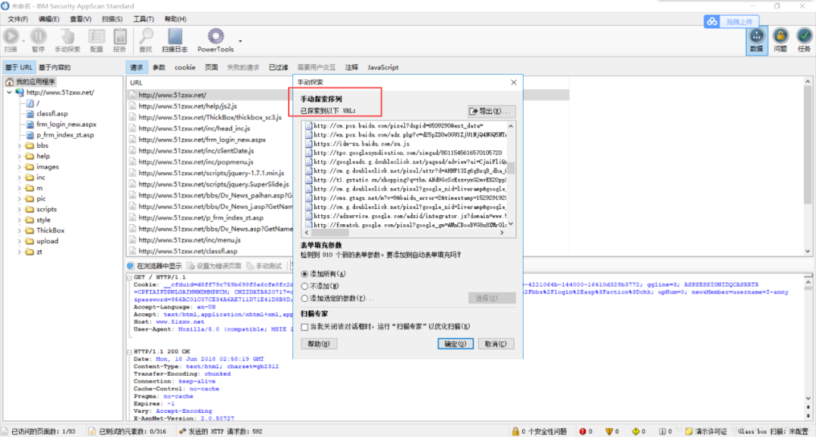Open the PowerTools dropdown arrow
The width and height of the screenshot is (816, 437).
click(x=240, y=41)
